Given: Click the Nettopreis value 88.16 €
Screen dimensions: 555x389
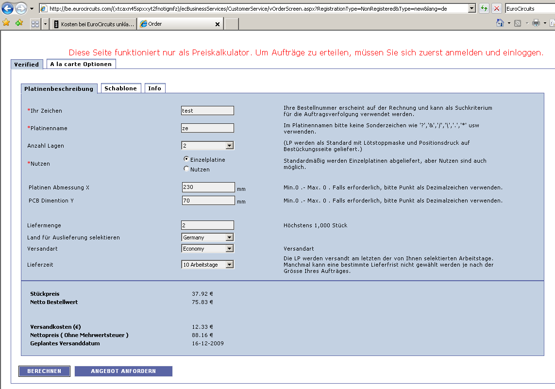Looking at the screenshot, I should pos(202,335).
